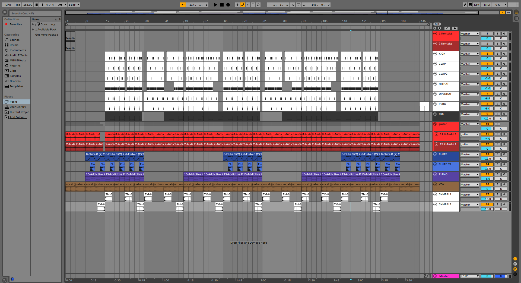Toggle the Computer MIDI Keyboard icon

(x=470, y=5)
